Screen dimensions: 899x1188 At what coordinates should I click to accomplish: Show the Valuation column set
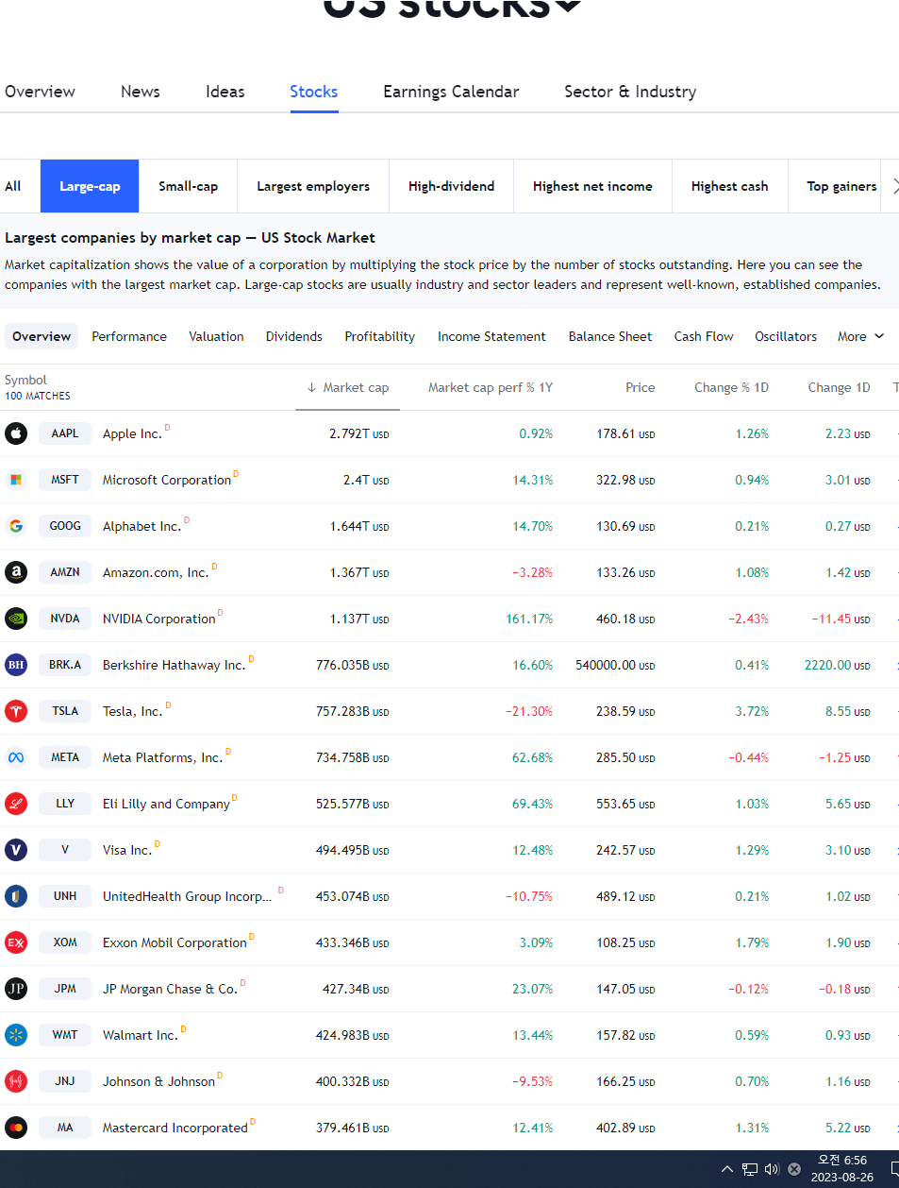(x=216, y=336)
